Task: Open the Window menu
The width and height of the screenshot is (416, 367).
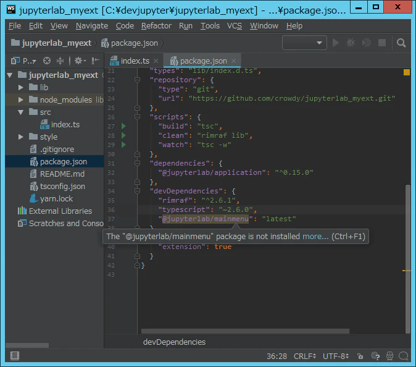Action: click(264, 26)
